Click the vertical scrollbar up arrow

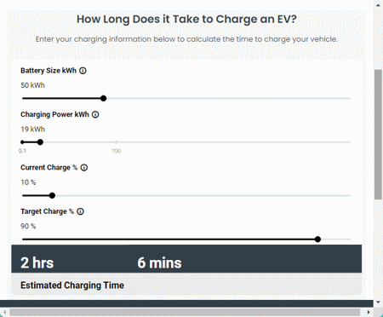(x=378, y=5)
